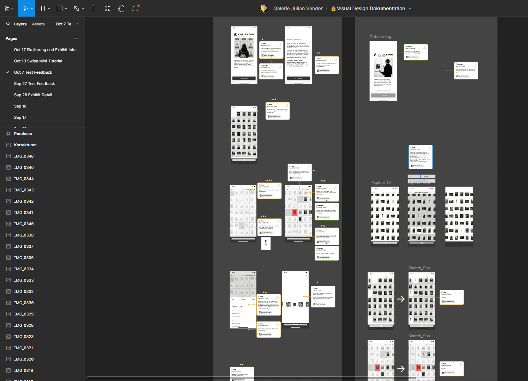The width and height of the screenshot is (528, 381).
Task: Add a new page with the plus button
Action: (76, 38)
